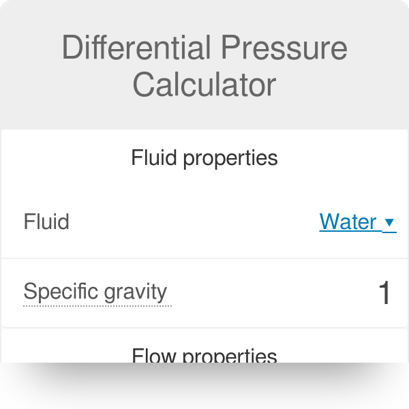
Task: Click the empty space between Fluid and Water
Action: point(191,222)
